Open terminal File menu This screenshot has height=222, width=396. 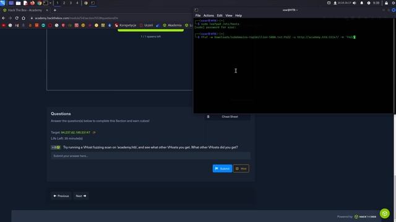[198, 15]
